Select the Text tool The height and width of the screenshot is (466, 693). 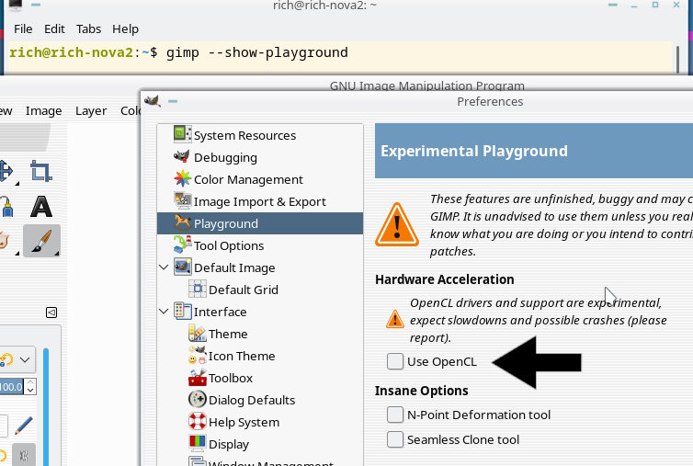click(x=40, y=206)
